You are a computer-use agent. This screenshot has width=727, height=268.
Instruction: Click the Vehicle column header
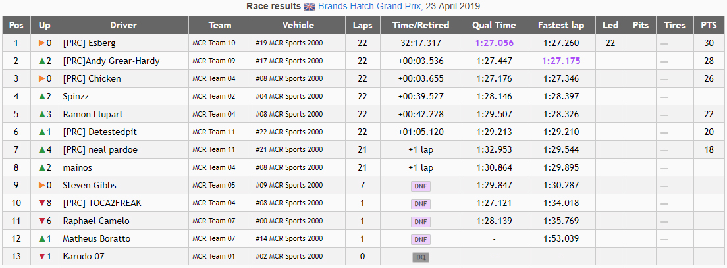point(298,25)
